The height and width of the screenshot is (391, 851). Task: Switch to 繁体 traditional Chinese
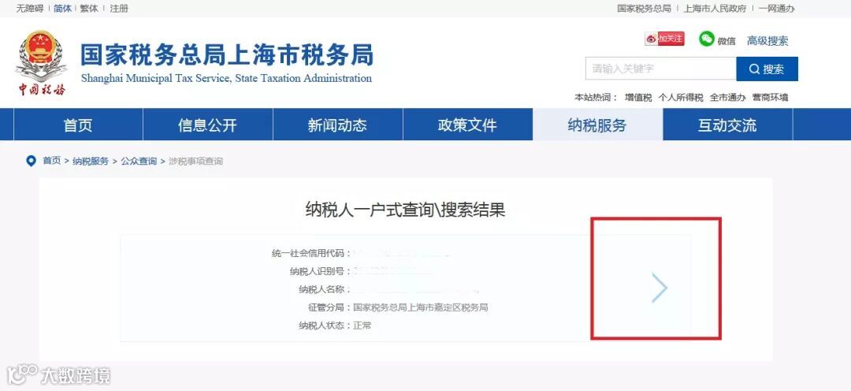(89, 9)
